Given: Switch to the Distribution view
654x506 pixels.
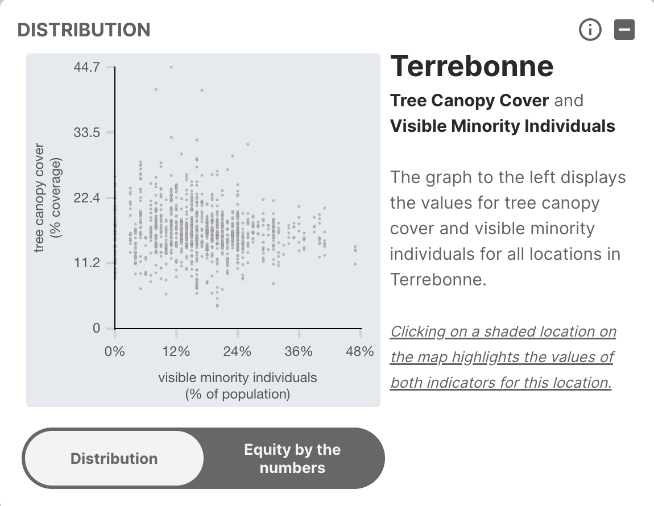Looking at the screenshot, I should (x=114, y=458).
